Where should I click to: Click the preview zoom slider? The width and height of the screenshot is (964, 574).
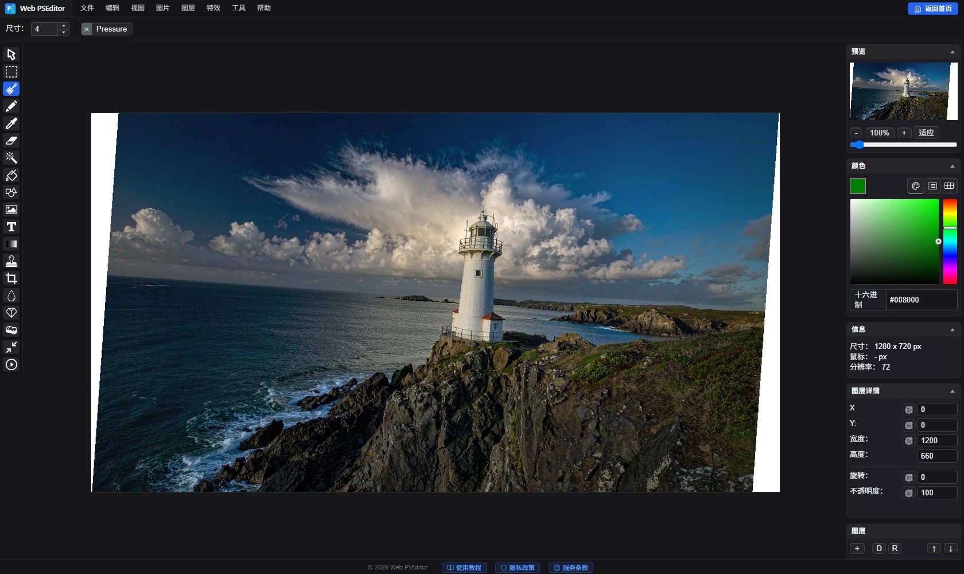[904, 145]
